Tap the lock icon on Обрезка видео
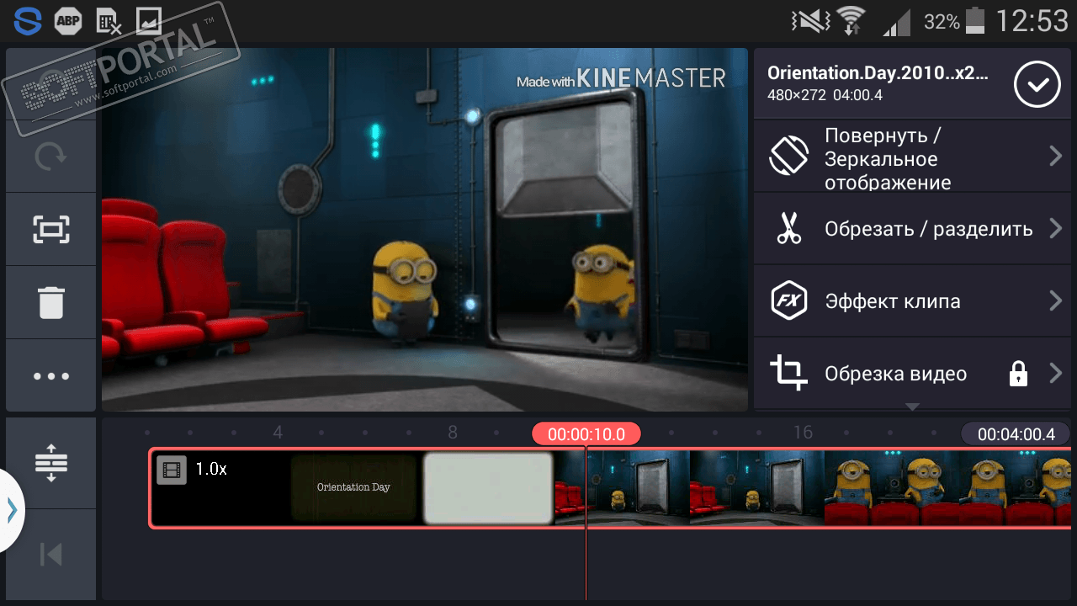 (x=1018, y=374)
